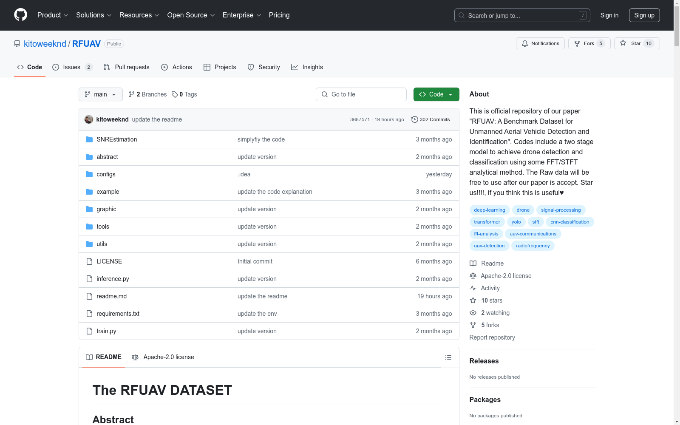
Task: Open the green Code dropdown button
Action: point(436,94)
